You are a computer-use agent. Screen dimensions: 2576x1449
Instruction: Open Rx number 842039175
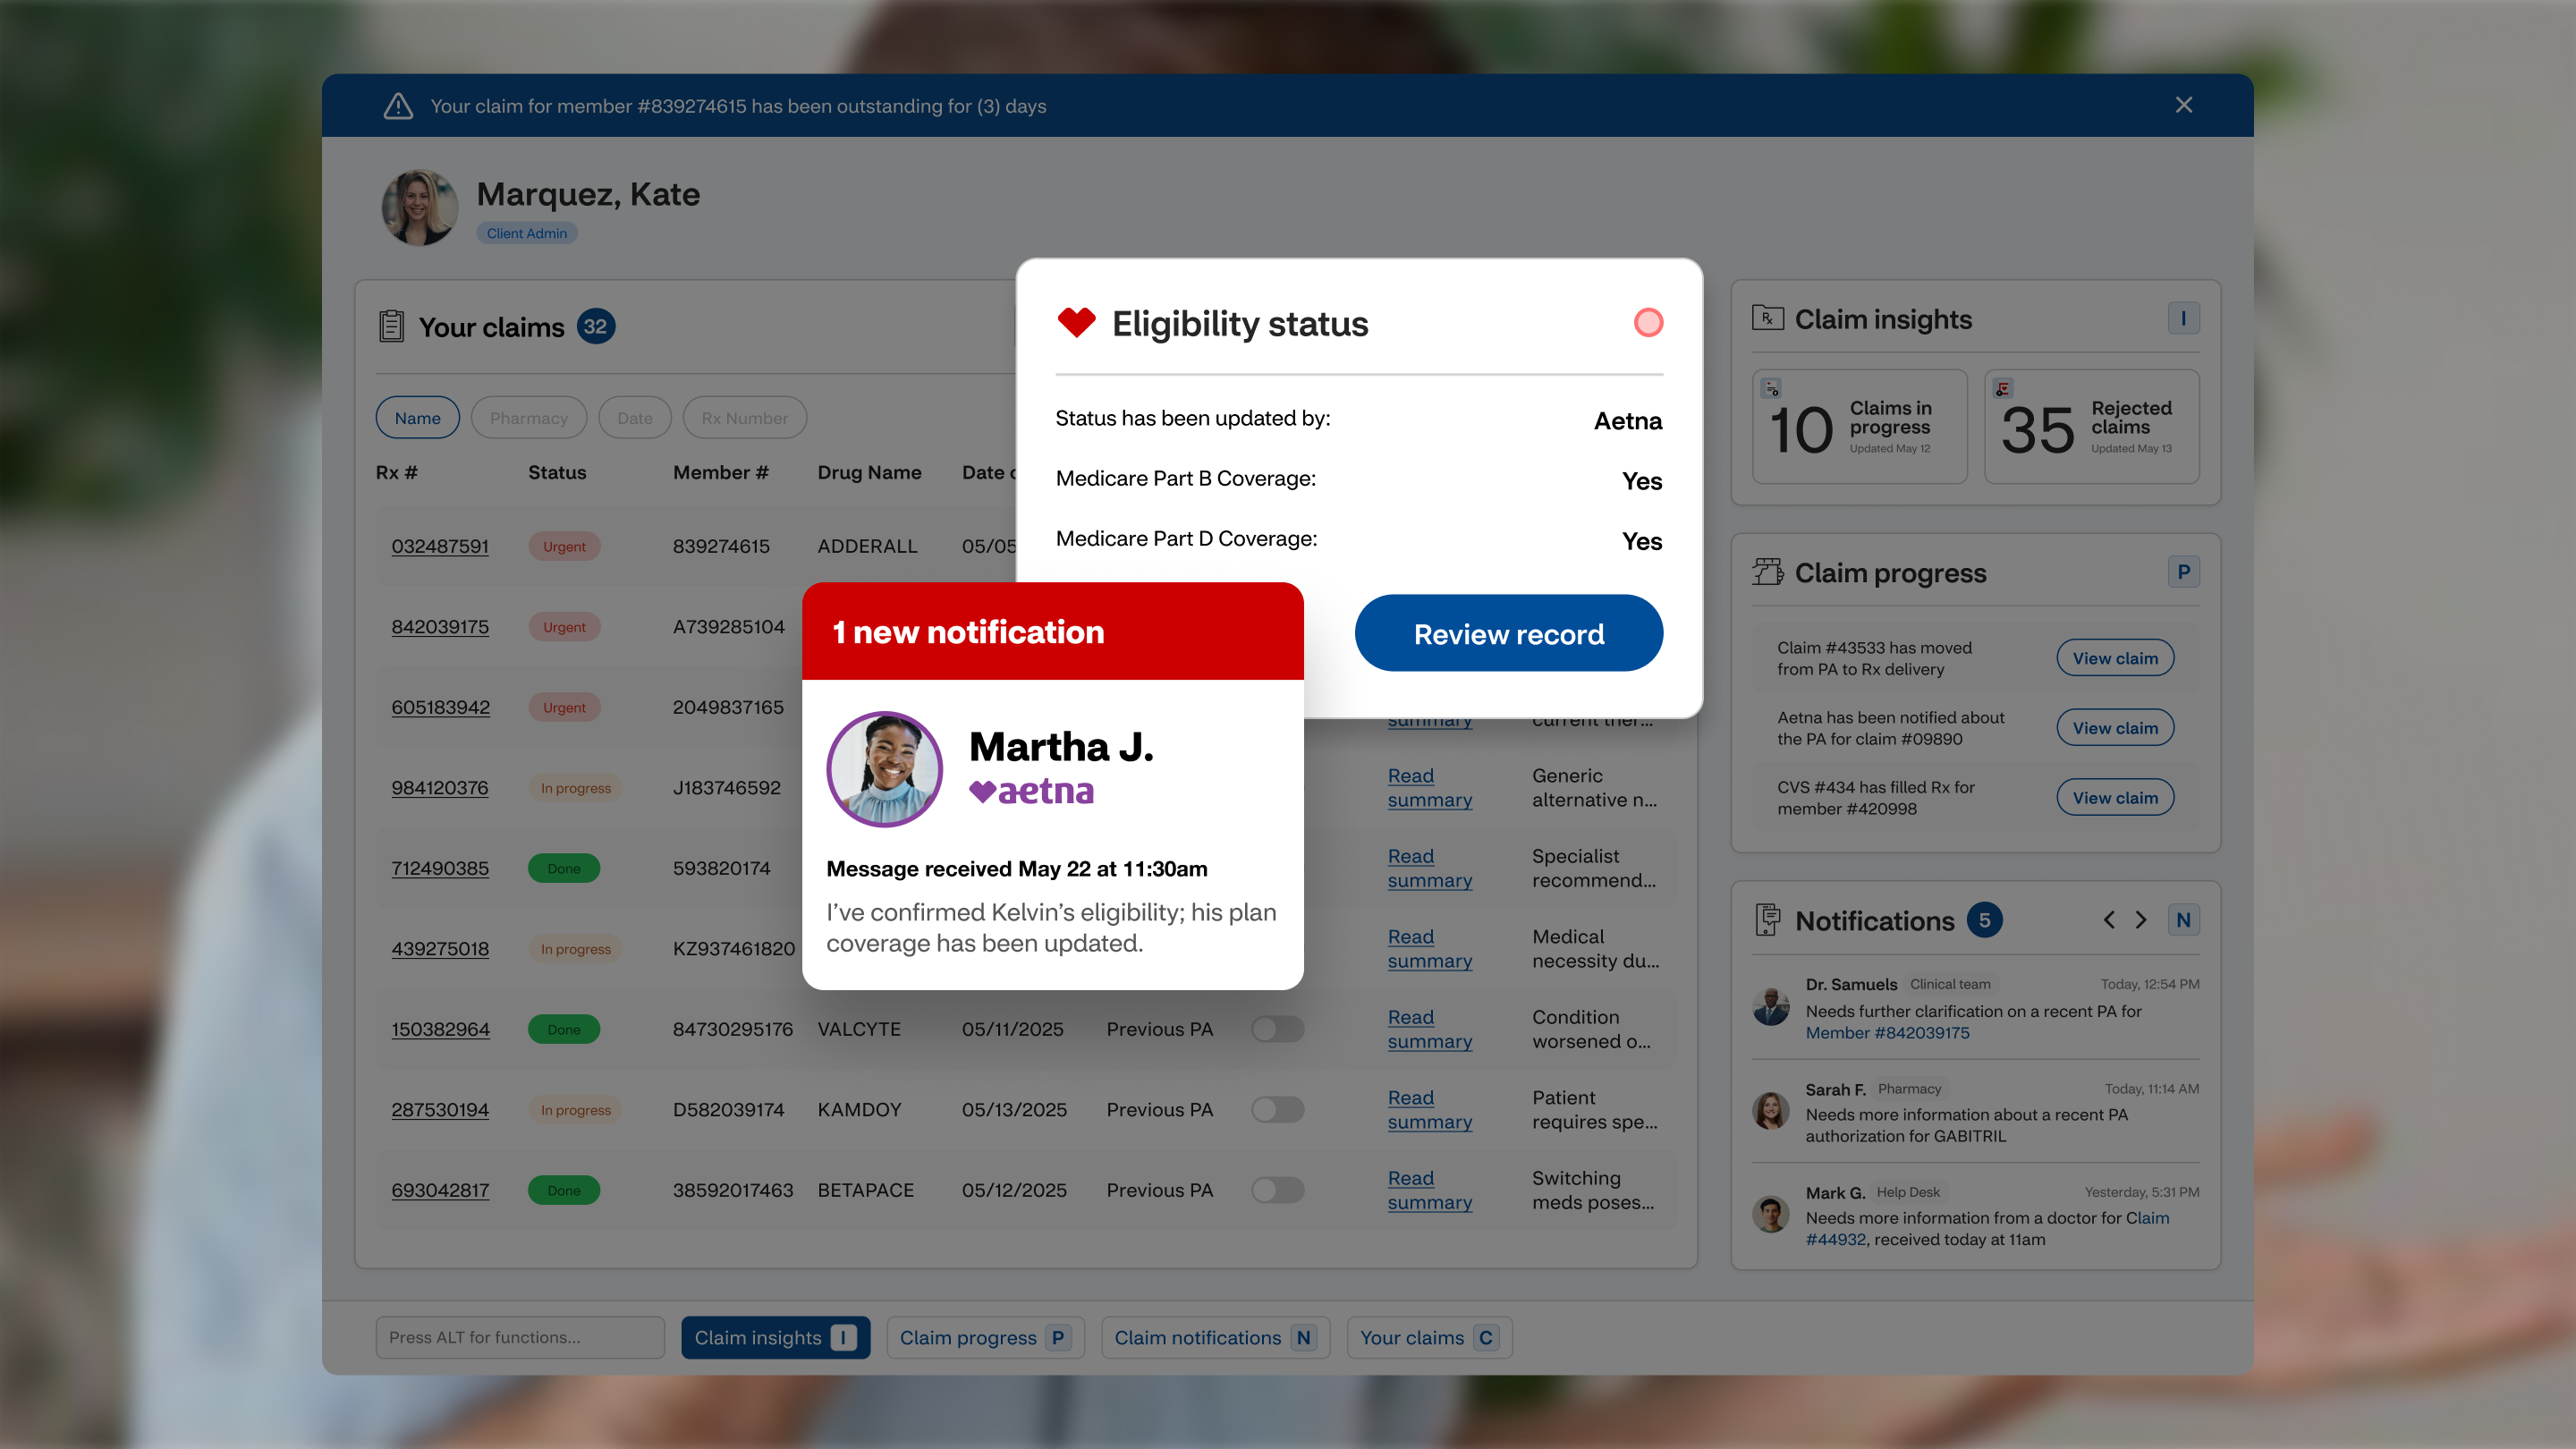tap(440, 627)
